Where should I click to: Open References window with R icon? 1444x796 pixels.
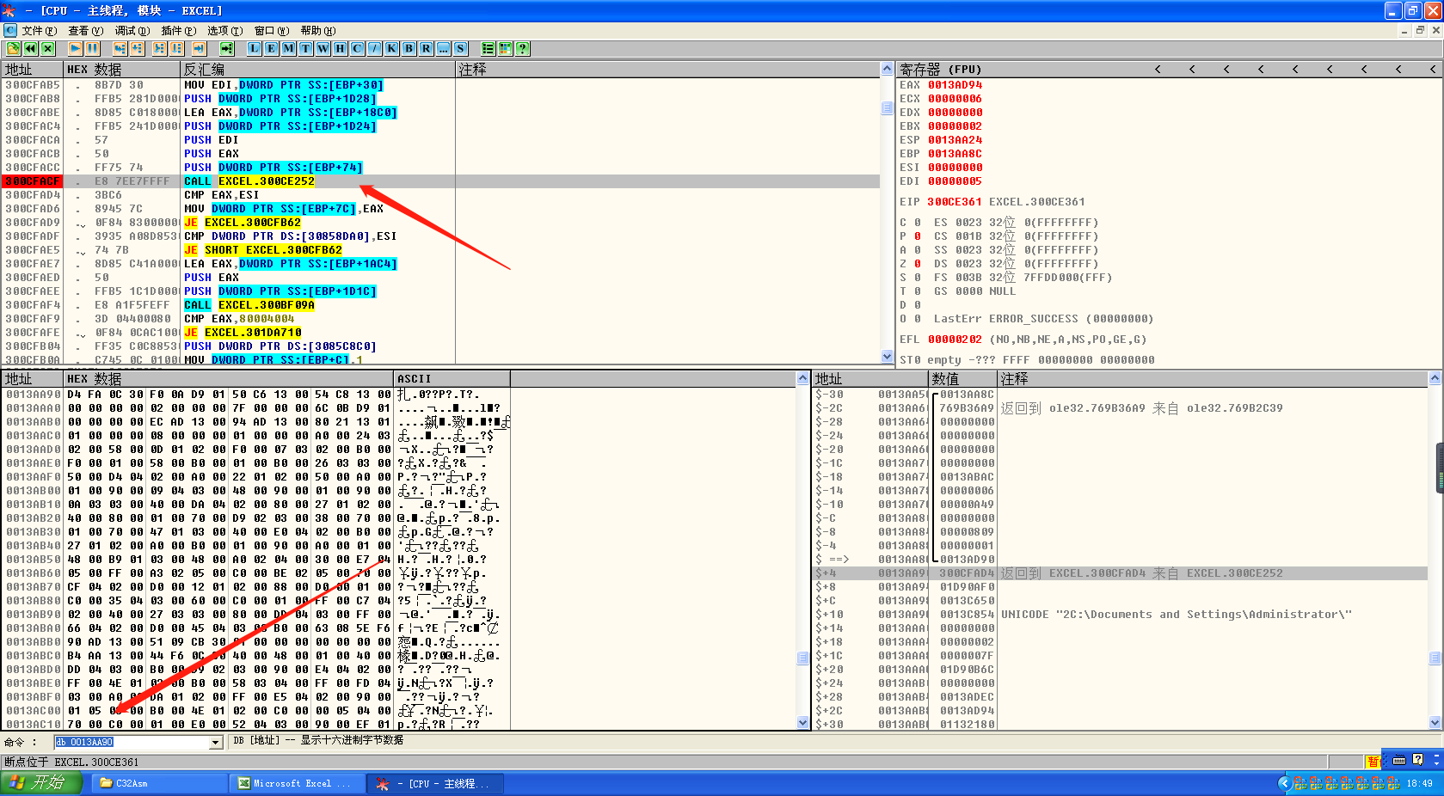[427, 48]
